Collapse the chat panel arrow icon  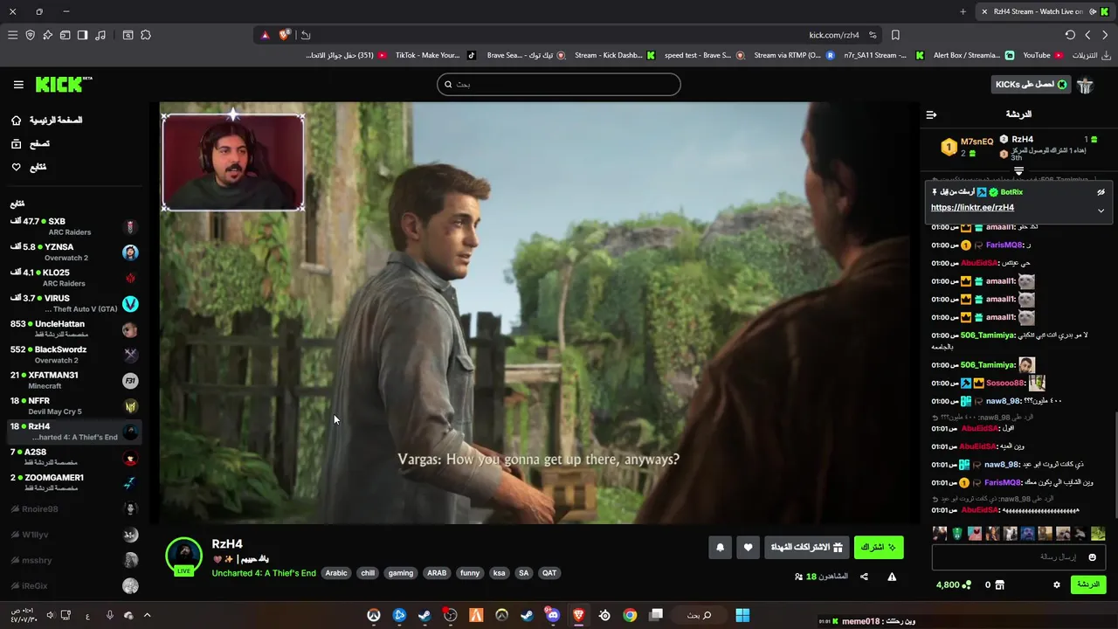931,114
